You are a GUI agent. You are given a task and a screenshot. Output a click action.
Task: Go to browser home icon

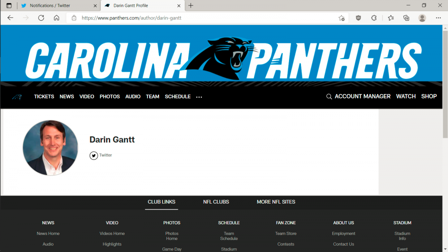pos(56,18)
